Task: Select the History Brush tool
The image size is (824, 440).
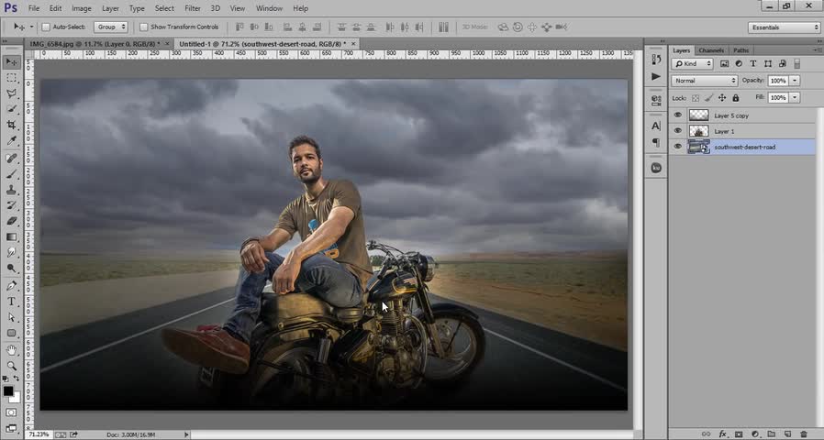Action: (x=11, y=205)
